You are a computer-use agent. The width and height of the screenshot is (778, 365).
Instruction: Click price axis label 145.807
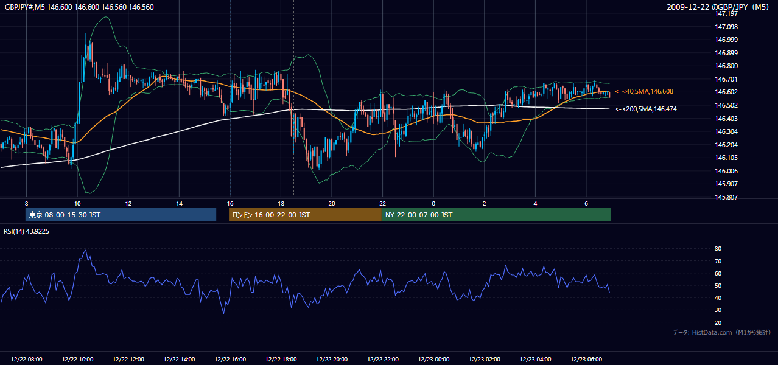coord(726,197)
